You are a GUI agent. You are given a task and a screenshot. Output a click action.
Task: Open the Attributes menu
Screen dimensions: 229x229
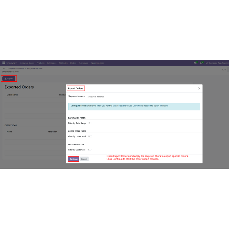63,63
